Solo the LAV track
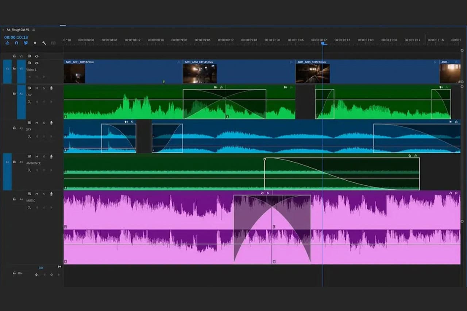 (44, 88)
